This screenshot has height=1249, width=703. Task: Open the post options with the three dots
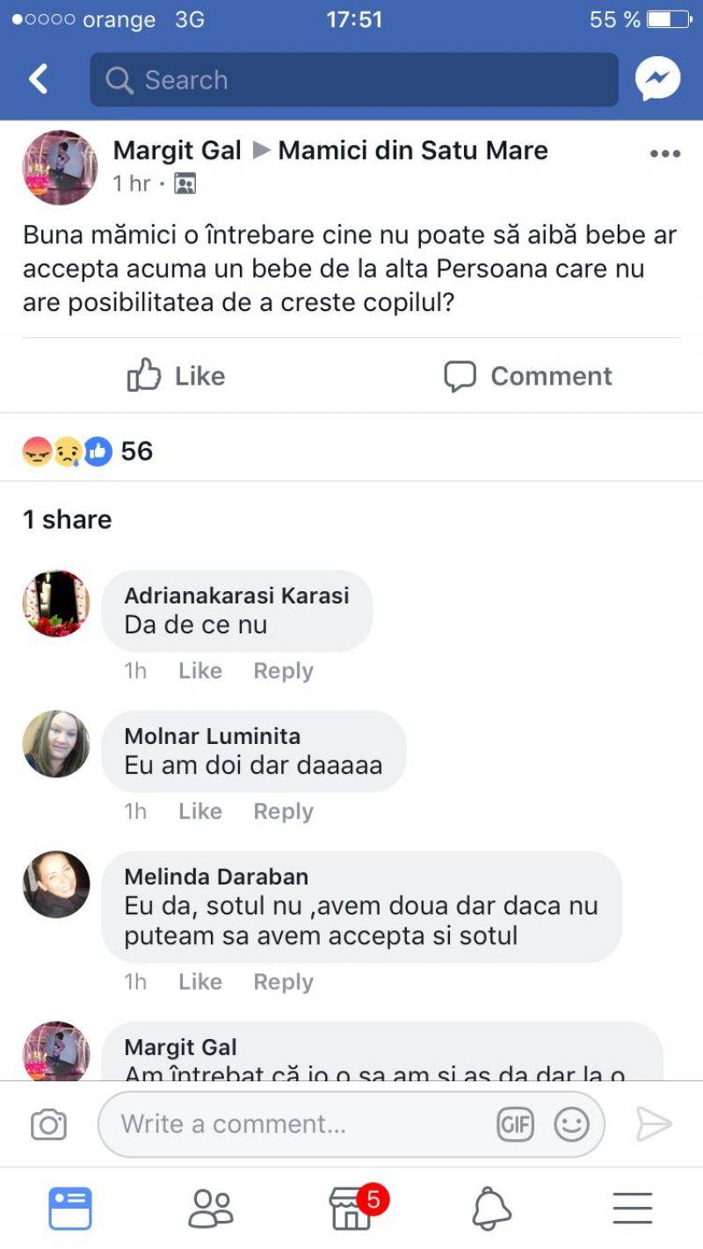coord(665,154)
